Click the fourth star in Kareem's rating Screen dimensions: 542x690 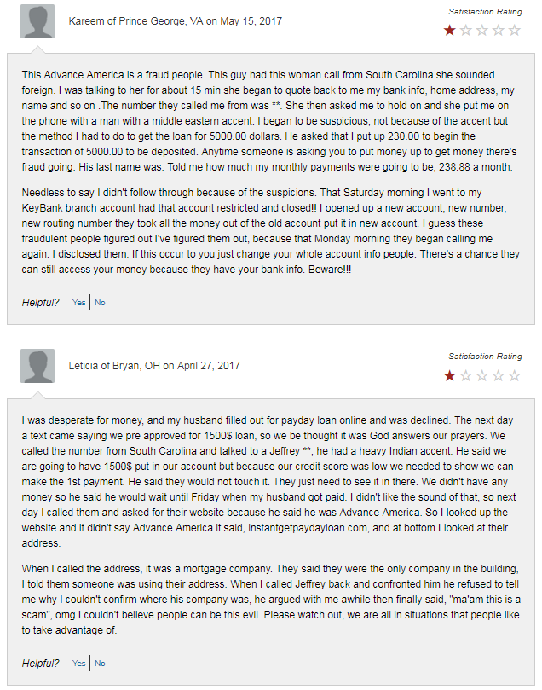tap(498, 31)
